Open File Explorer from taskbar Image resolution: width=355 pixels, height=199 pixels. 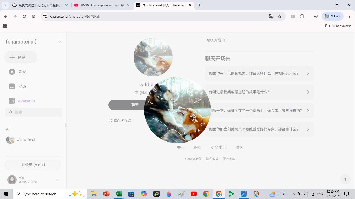pos(94,194)
